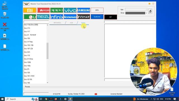The width and height of the screenshot is (179, 101).
Task: Select the OPPO brand button
Action: click(56, 10)
